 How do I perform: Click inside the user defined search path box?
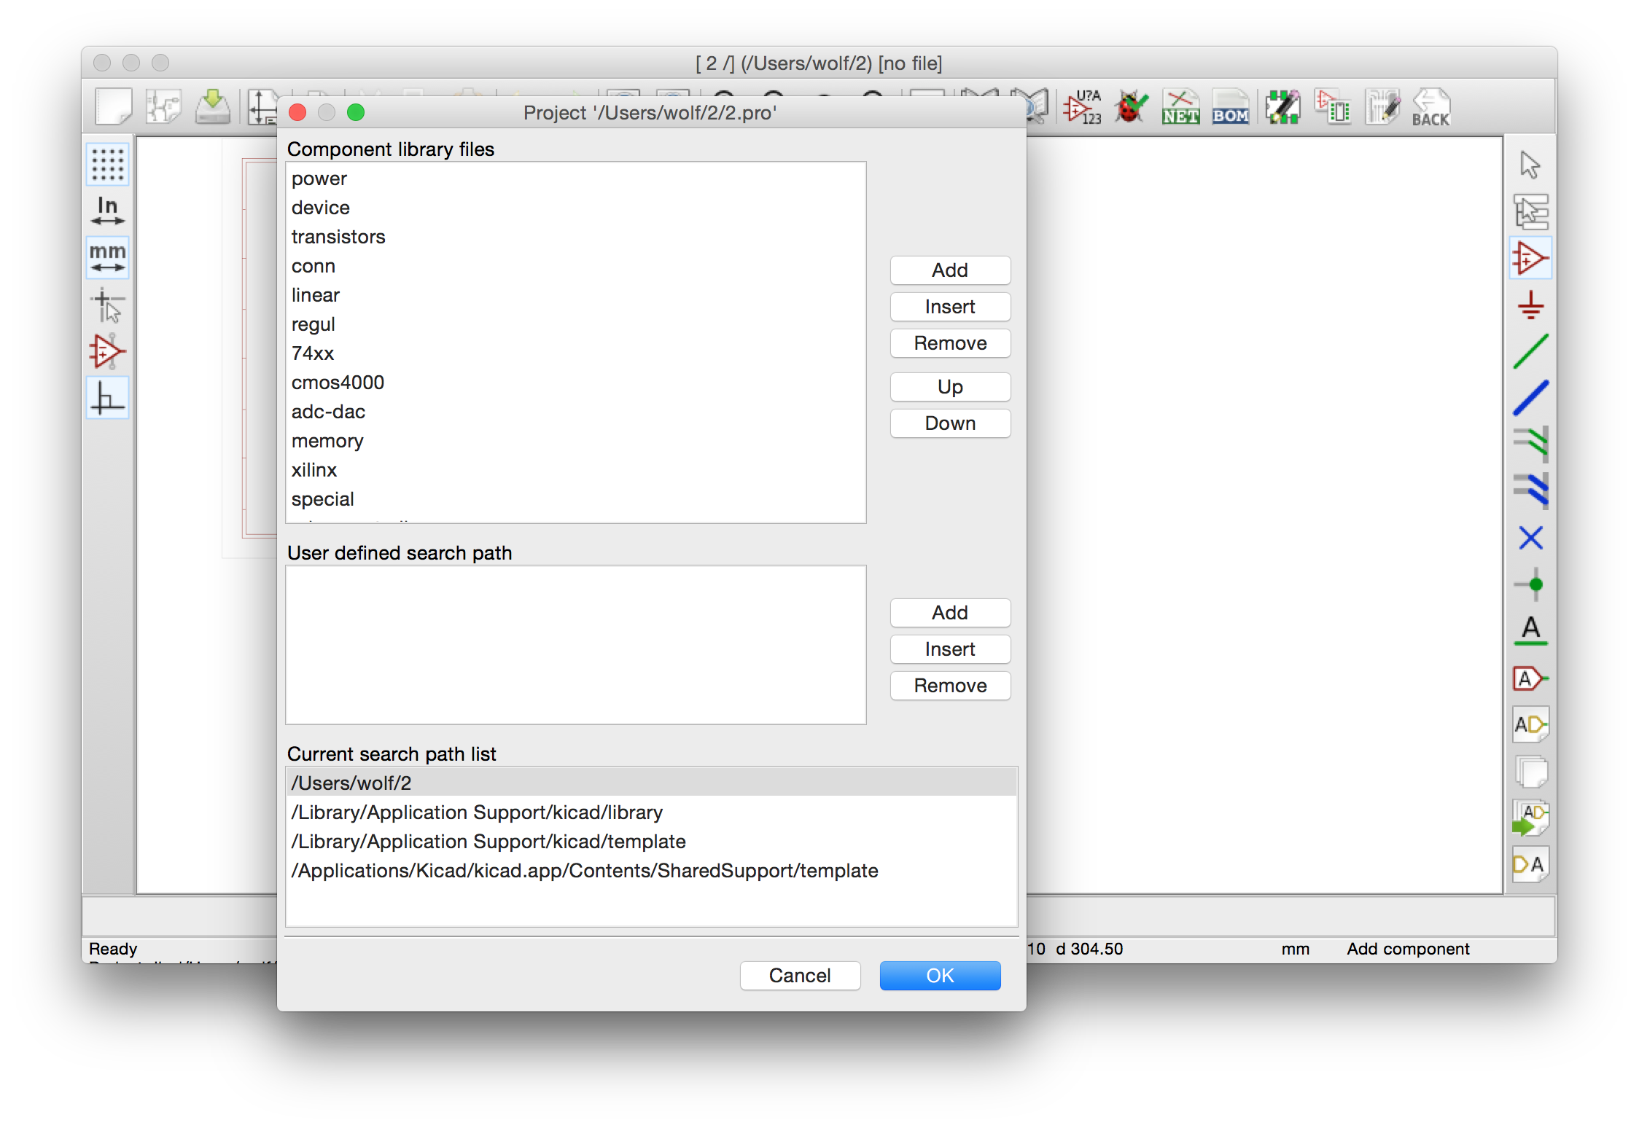pos(576,645)
